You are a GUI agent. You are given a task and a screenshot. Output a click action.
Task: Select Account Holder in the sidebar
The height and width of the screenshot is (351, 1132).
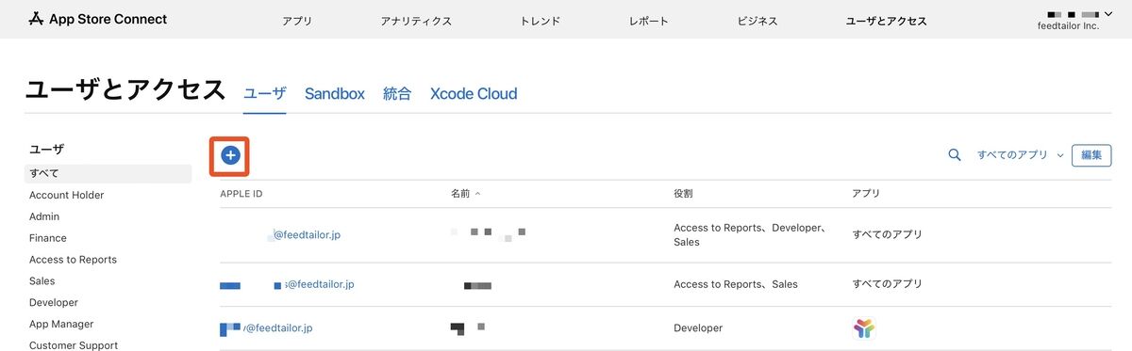click(x=67, y=195)
